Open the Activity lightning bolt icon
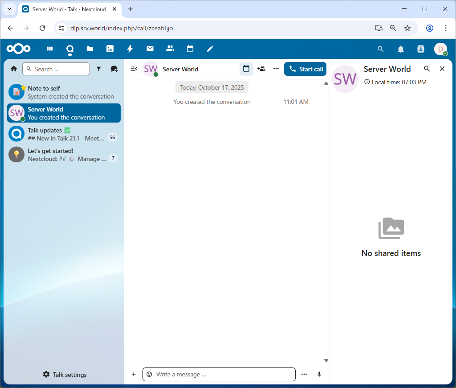Screen dimensions: 456x388 click(x=130, y=49)
